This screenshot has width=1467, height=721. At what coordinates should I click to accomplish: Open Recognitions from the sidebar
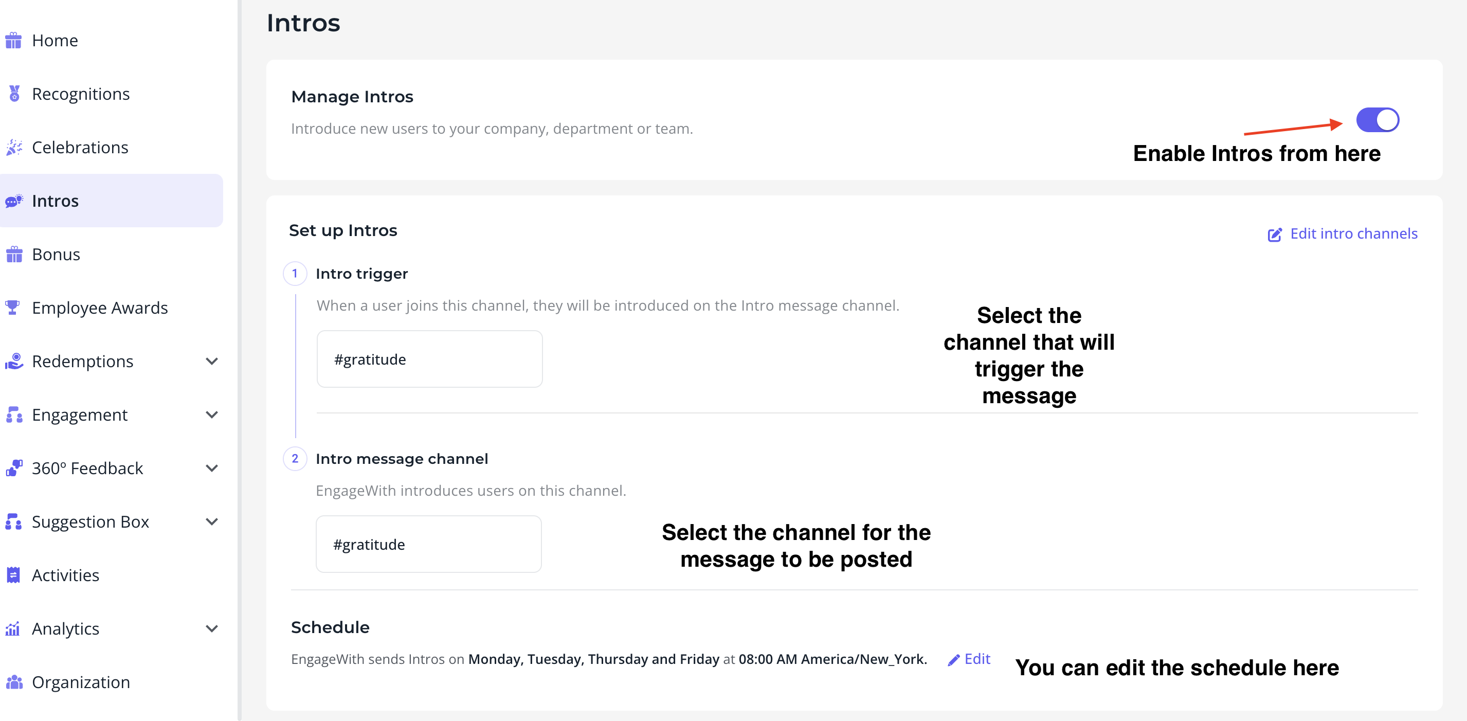112,94
